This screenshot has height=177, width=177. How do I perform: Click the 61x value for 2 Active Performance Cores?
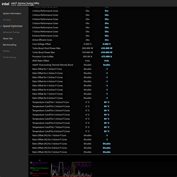click(x=106, y=11)
